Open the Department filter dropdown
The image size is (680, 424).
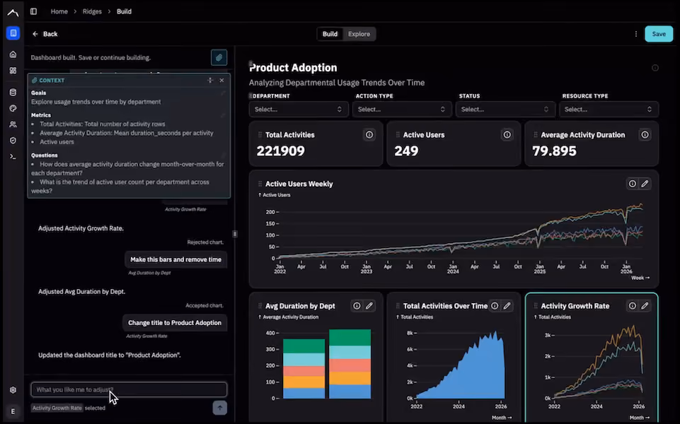point(299,109)
